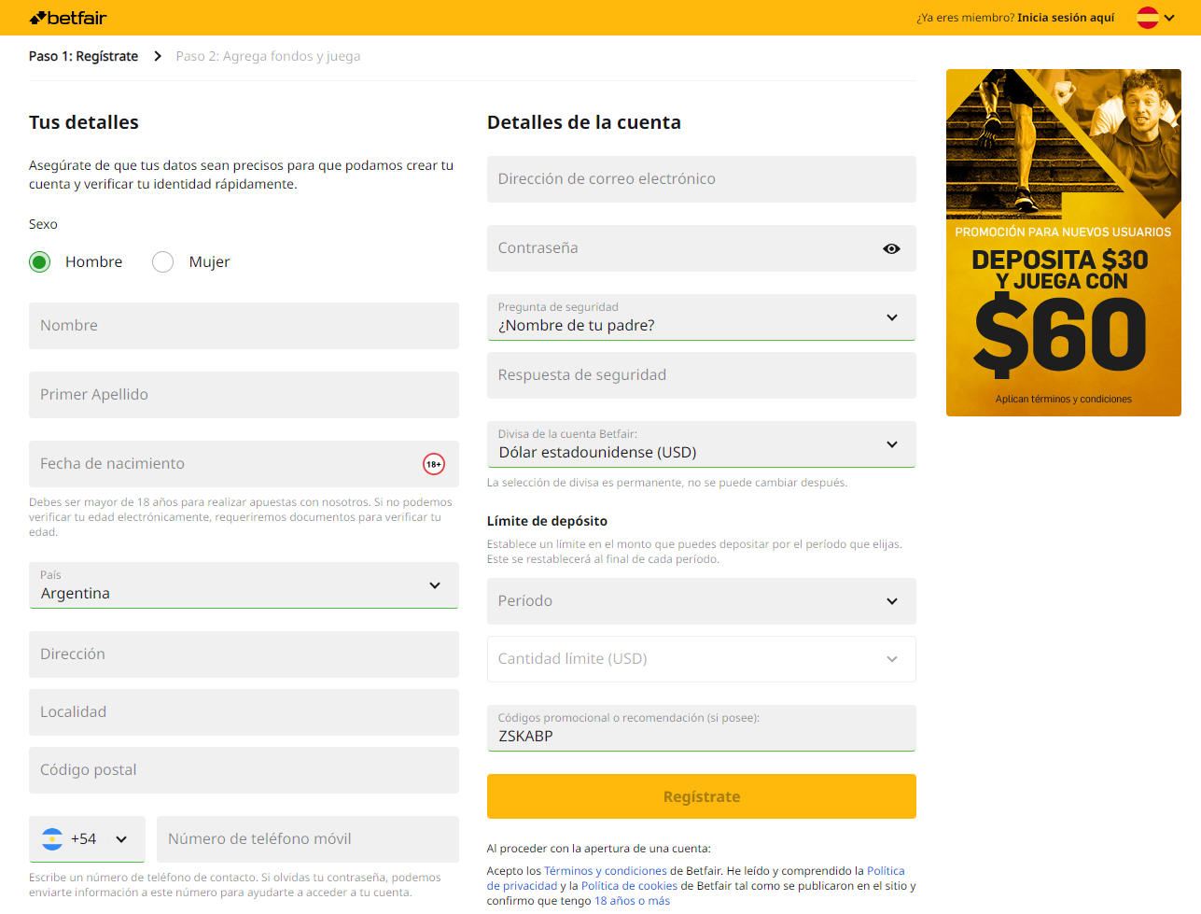Click the 18+ age restriction icon
1201x914 pixels.
(434, 464)
